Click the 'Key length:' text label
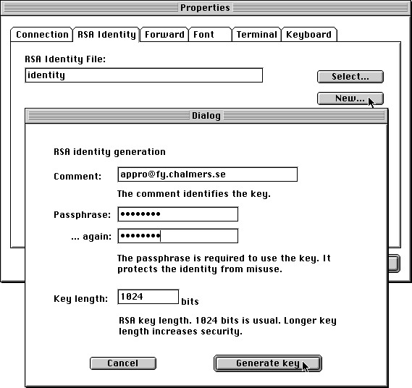 [80, 299]
